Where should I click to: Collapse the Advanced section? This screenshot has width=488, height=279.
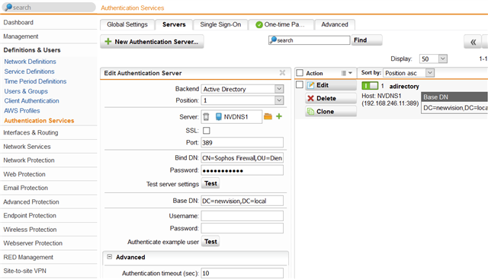[110, 257]
